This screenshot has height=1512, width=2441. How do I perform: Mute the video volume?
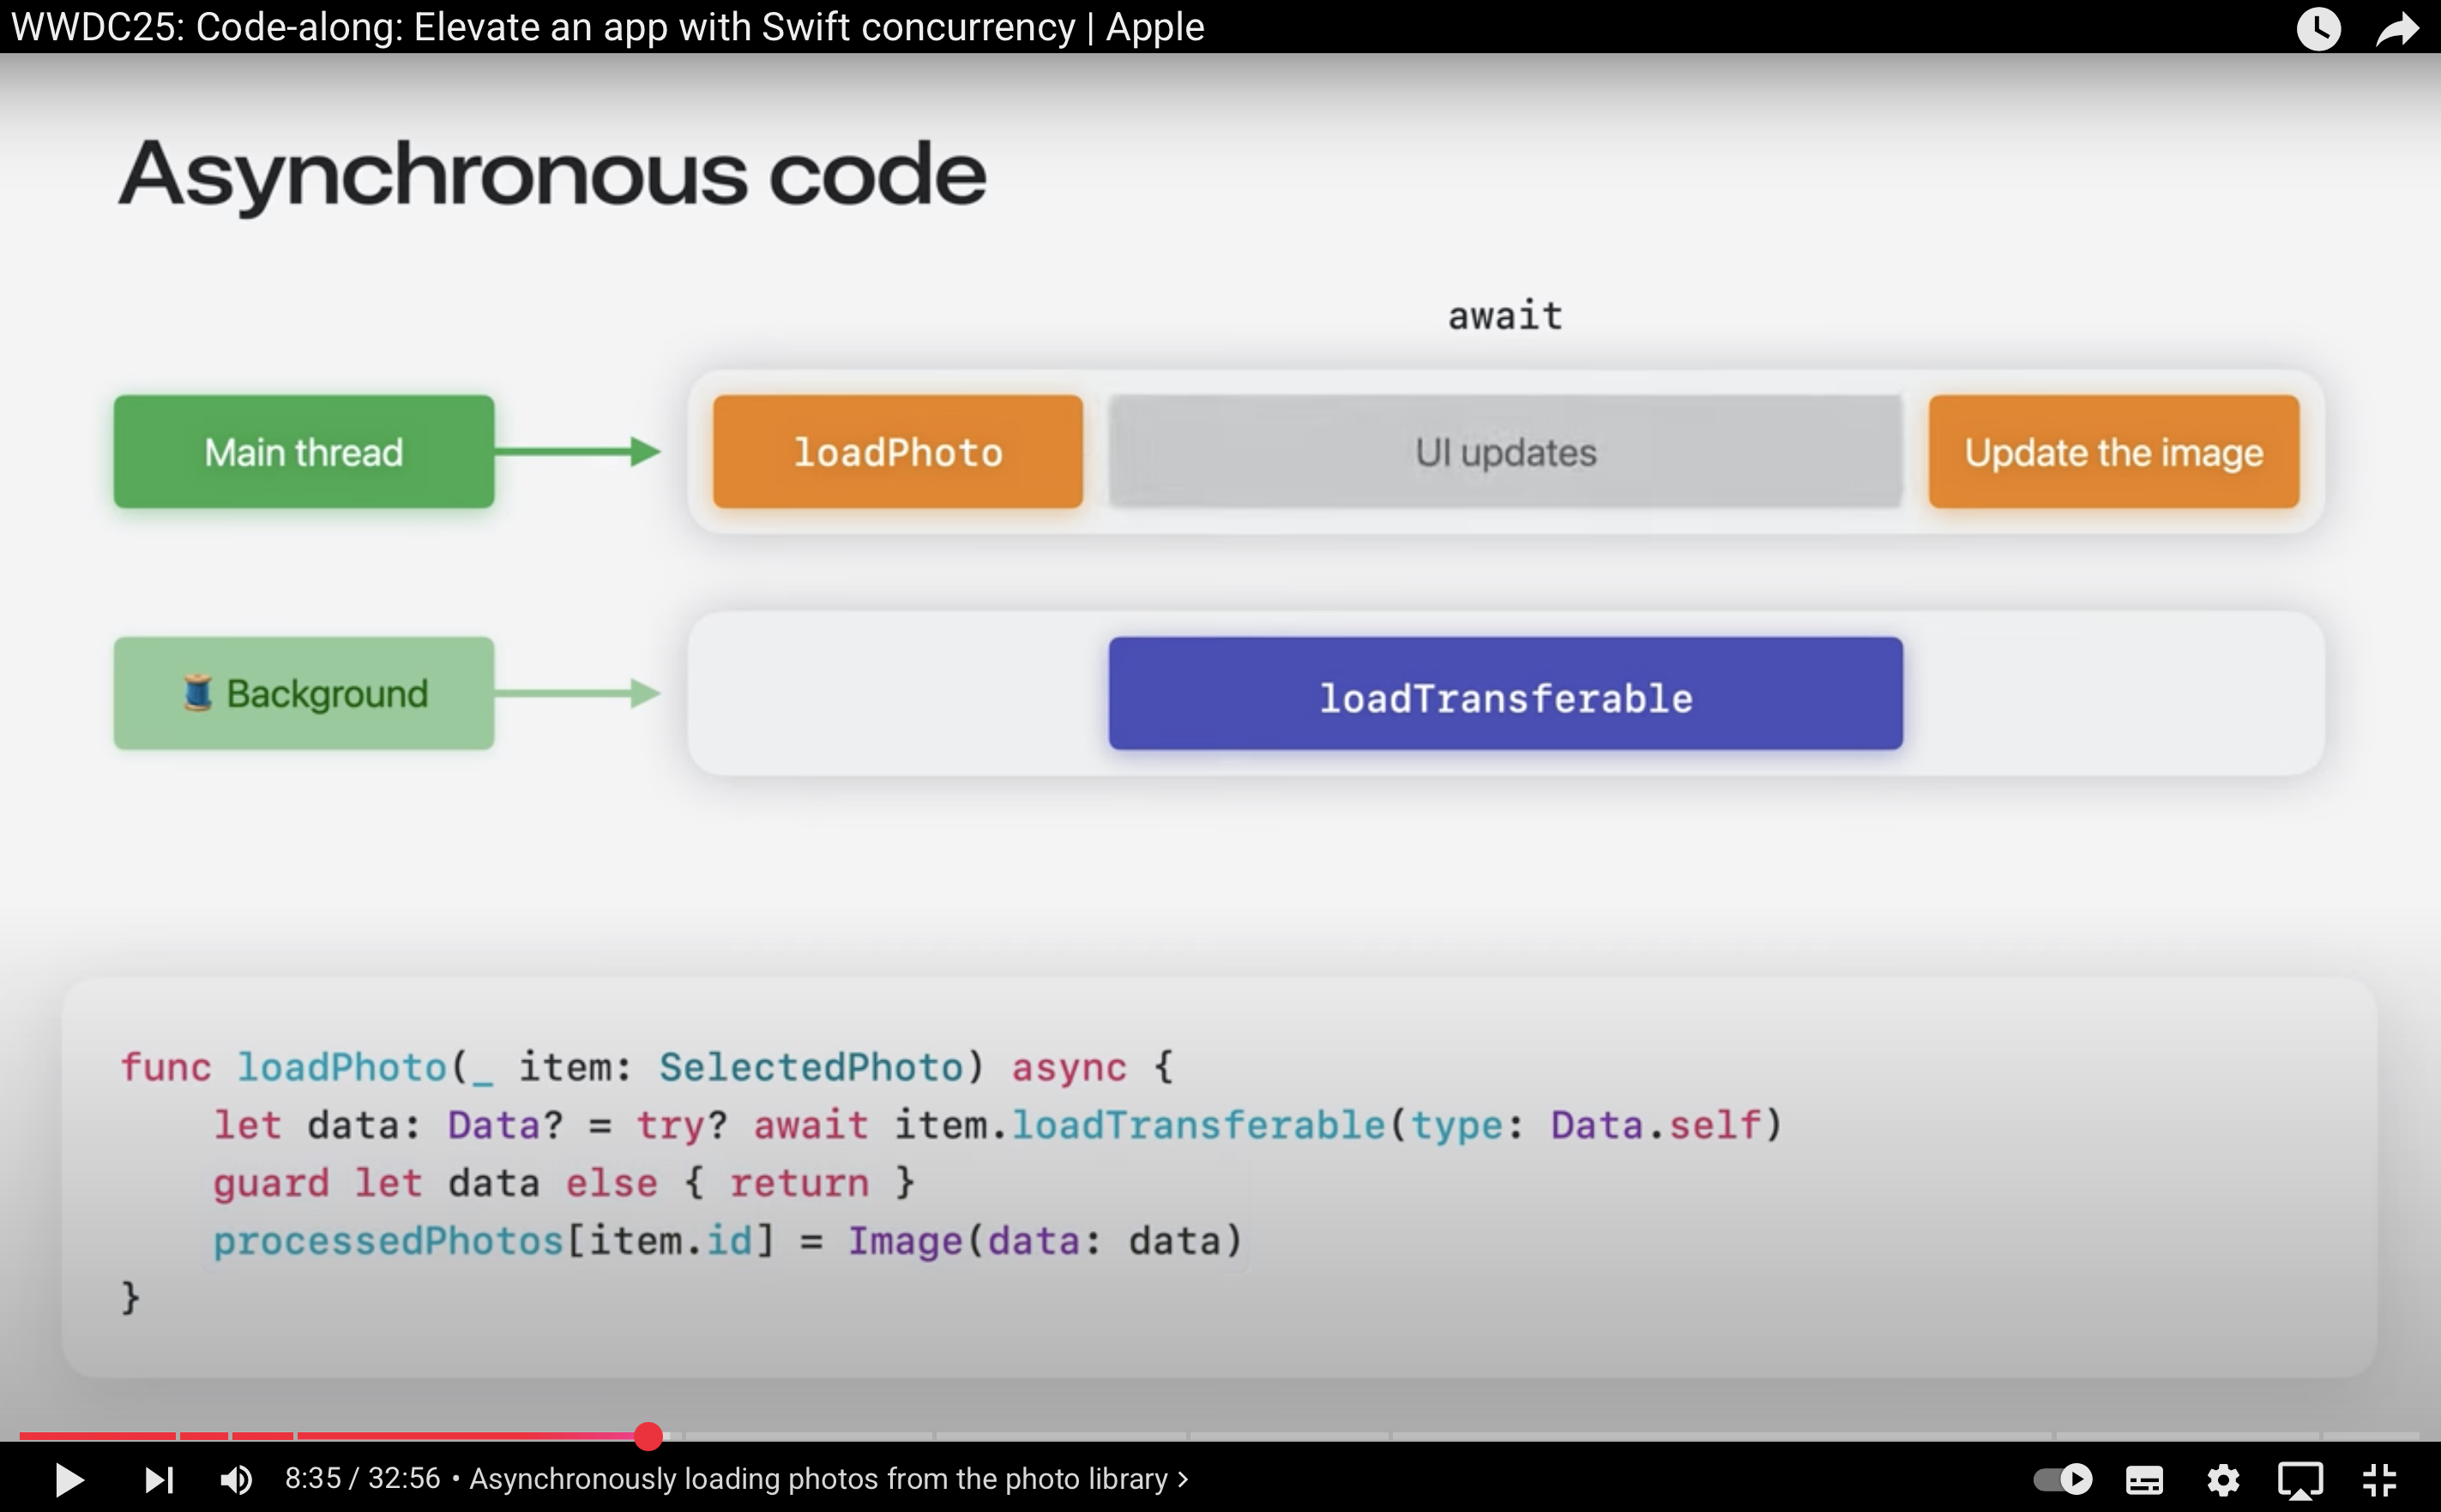236,1479
